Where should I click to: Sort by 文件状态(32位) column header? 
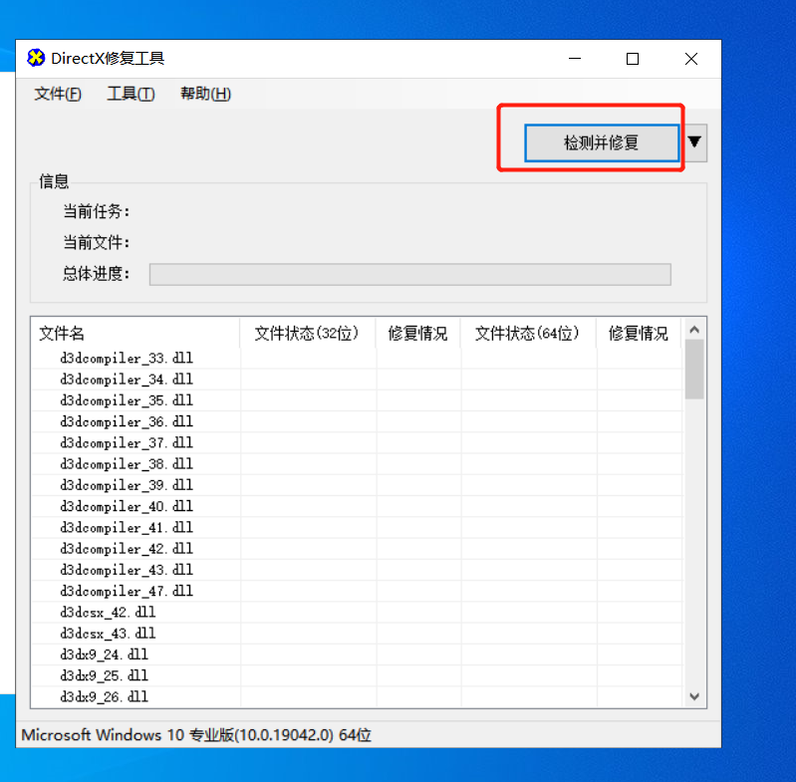click(x=308, y=334)
